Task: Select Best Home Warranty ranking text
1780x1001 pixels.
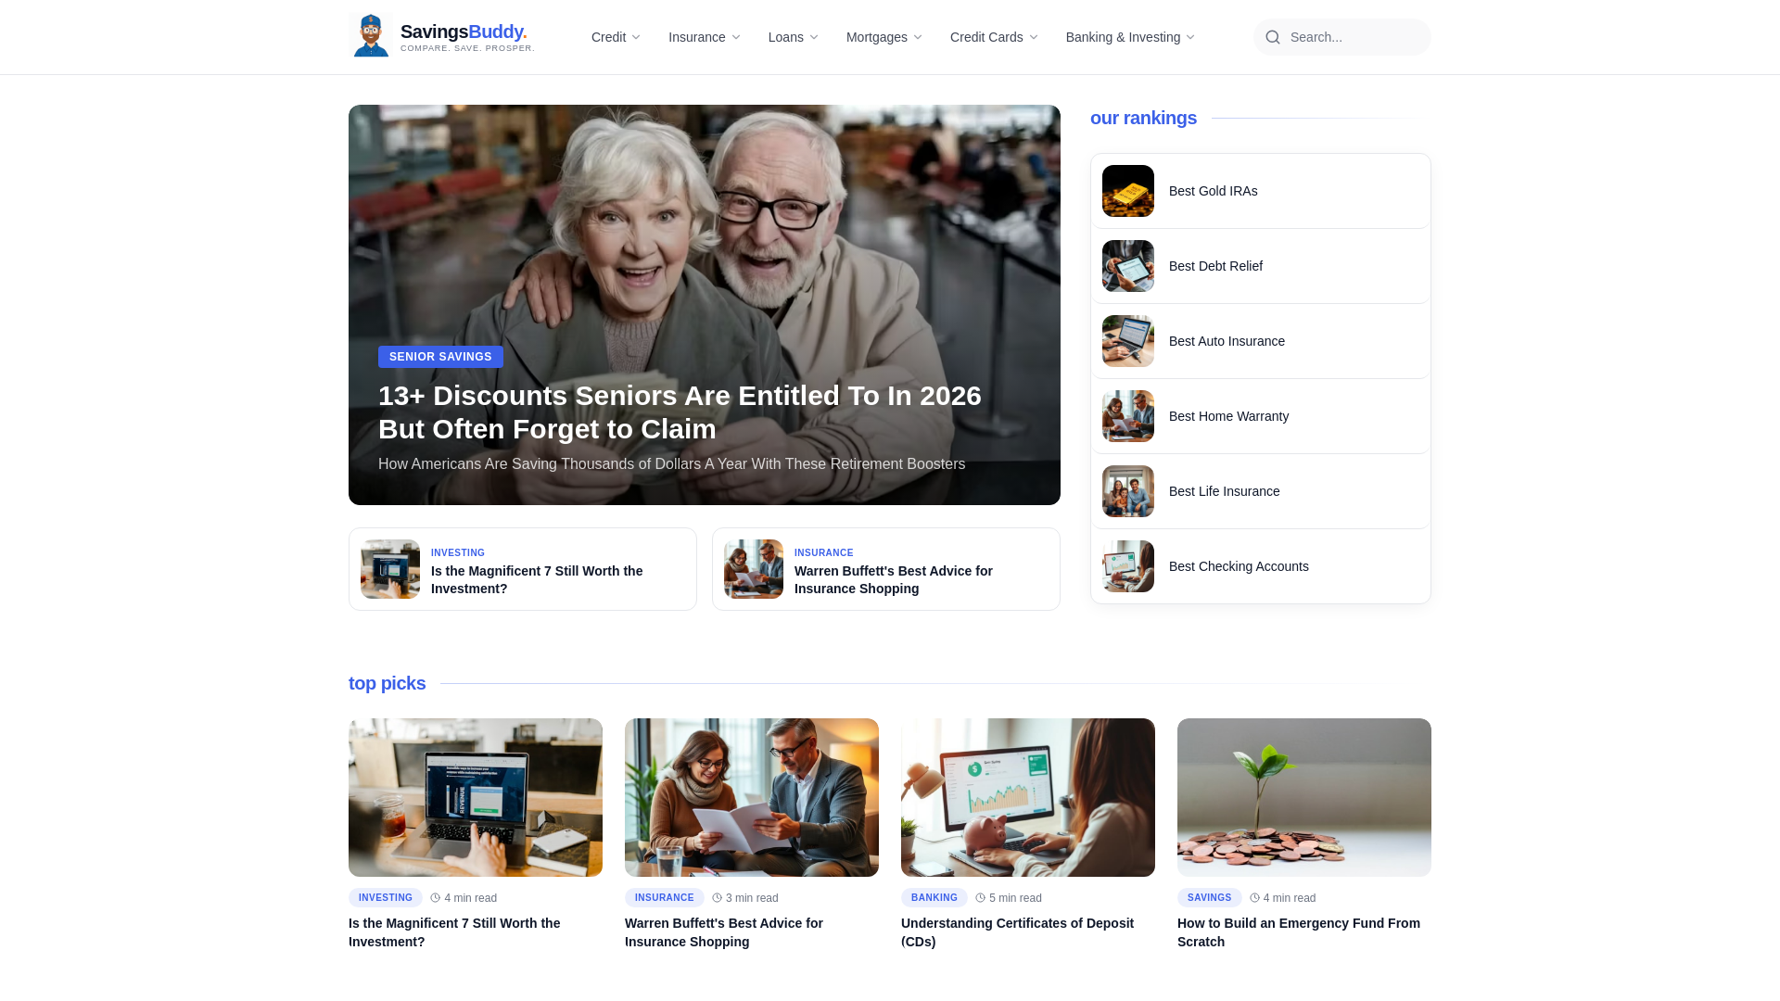Action: 1228,416
